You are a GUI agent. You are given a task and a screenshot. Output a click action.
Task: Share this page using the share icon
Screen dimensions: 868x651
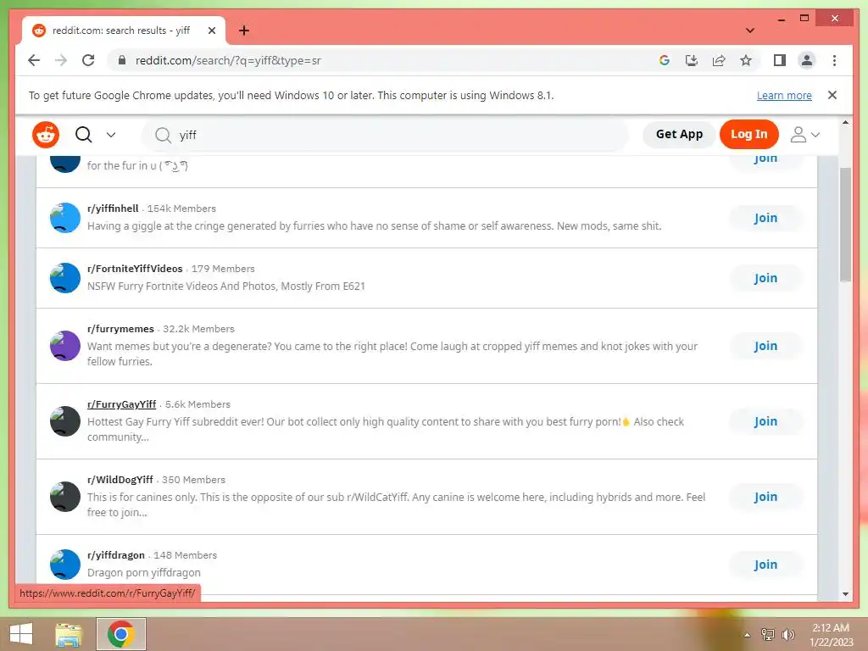pyautogui.click(x=719, y=60)
